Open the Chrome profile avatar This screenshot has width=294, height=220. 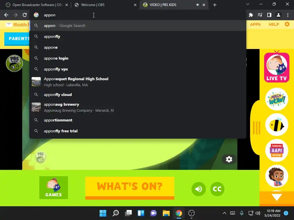278,15
